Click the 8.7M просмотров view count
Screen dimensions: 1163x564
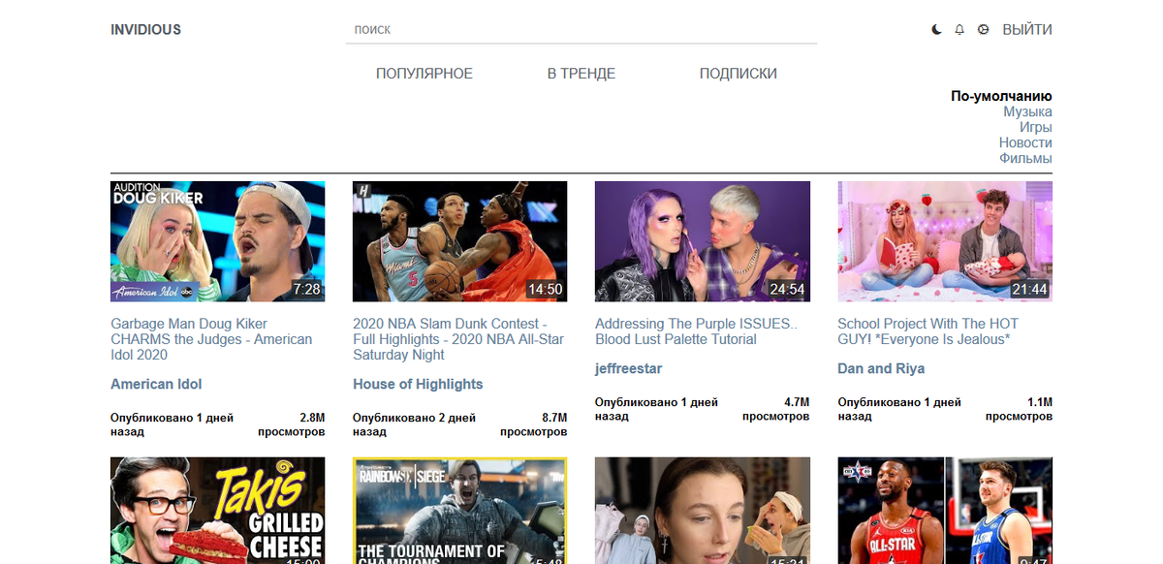[534, 424]
